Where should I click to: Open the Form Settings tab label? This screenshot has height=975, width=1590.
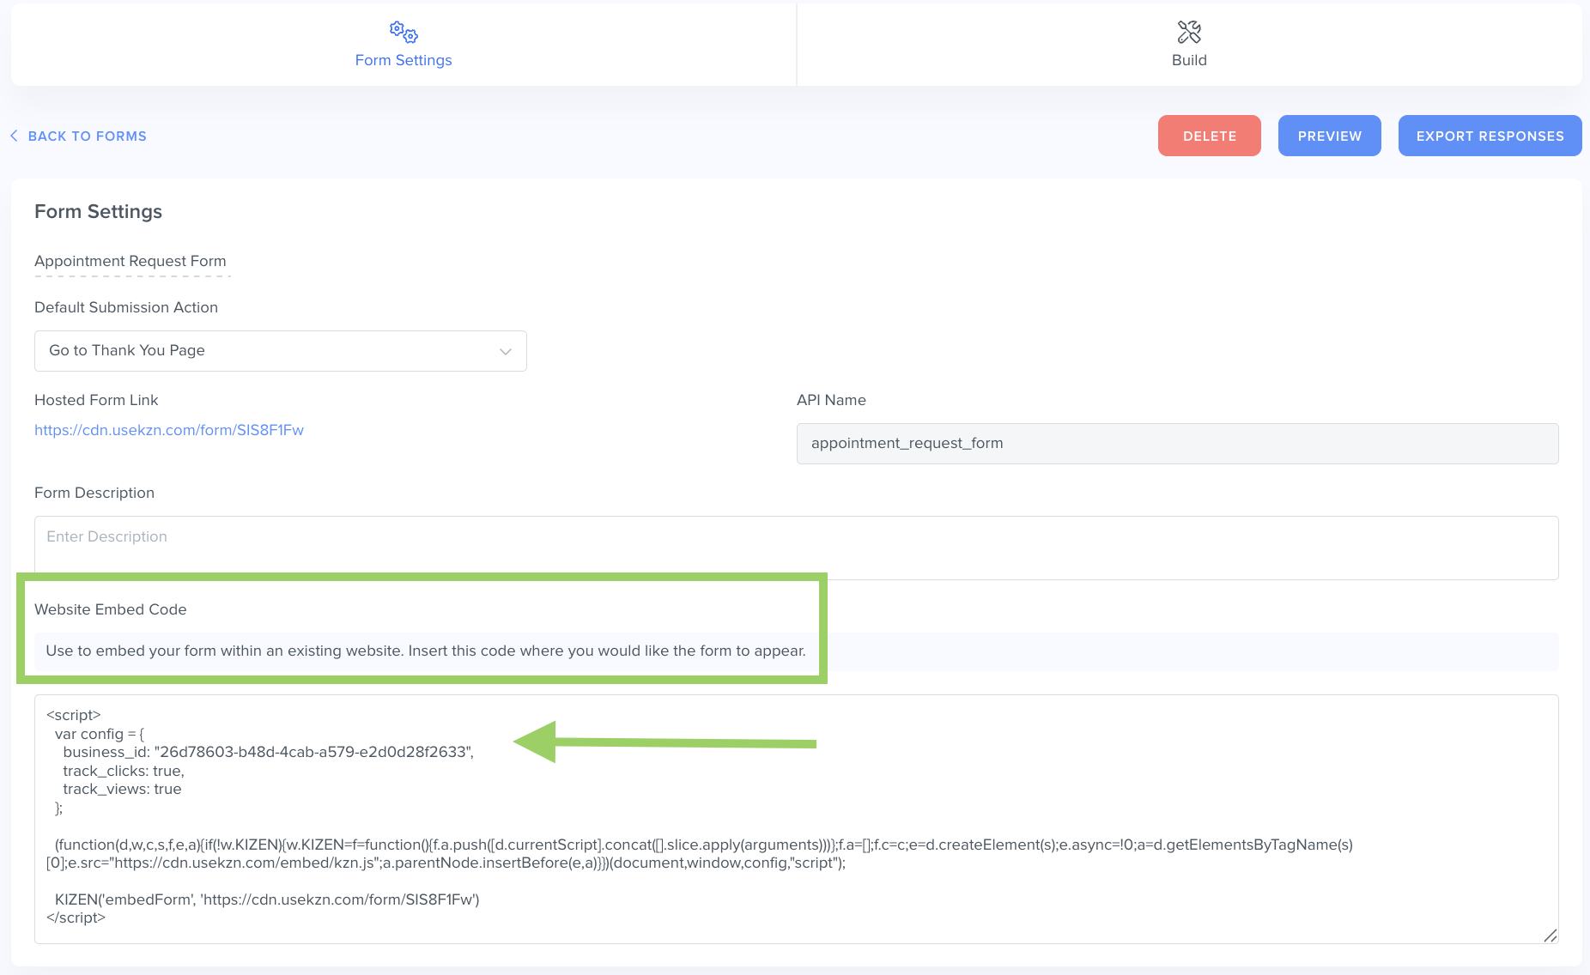(x=404, y=60)
